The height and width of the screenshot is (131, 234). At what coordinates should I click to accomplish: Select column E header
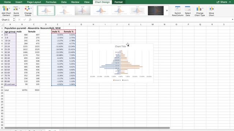tap(57, 24)
